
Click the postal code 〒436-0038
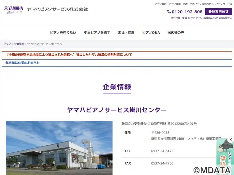[x=160, y=133]
